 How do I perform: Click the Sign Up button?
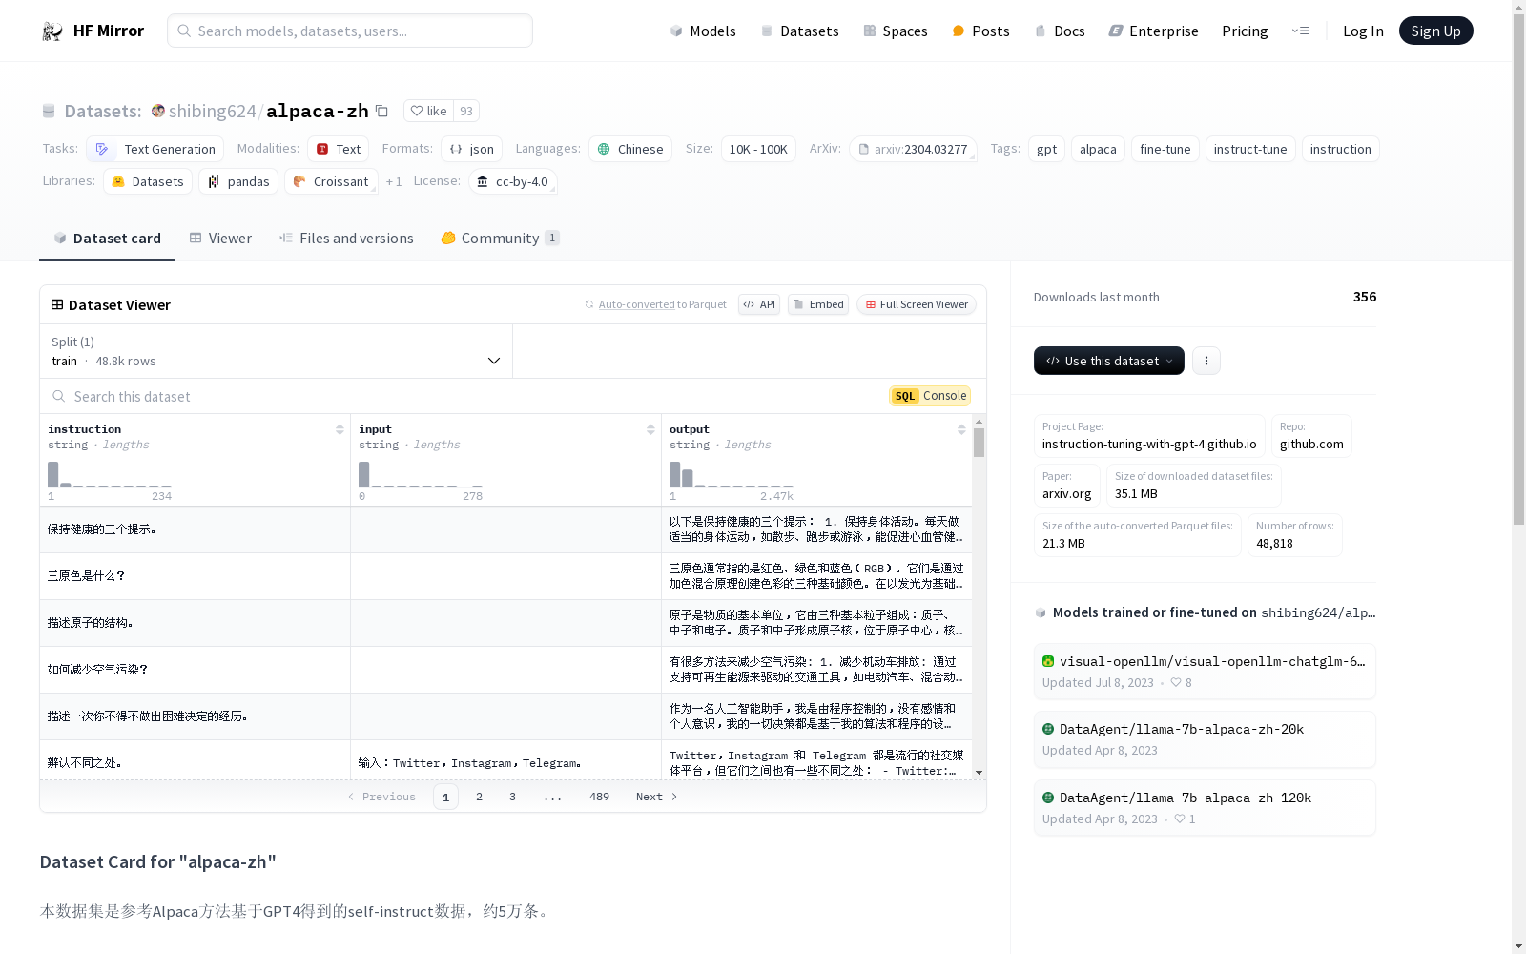tap(1435, 31)
